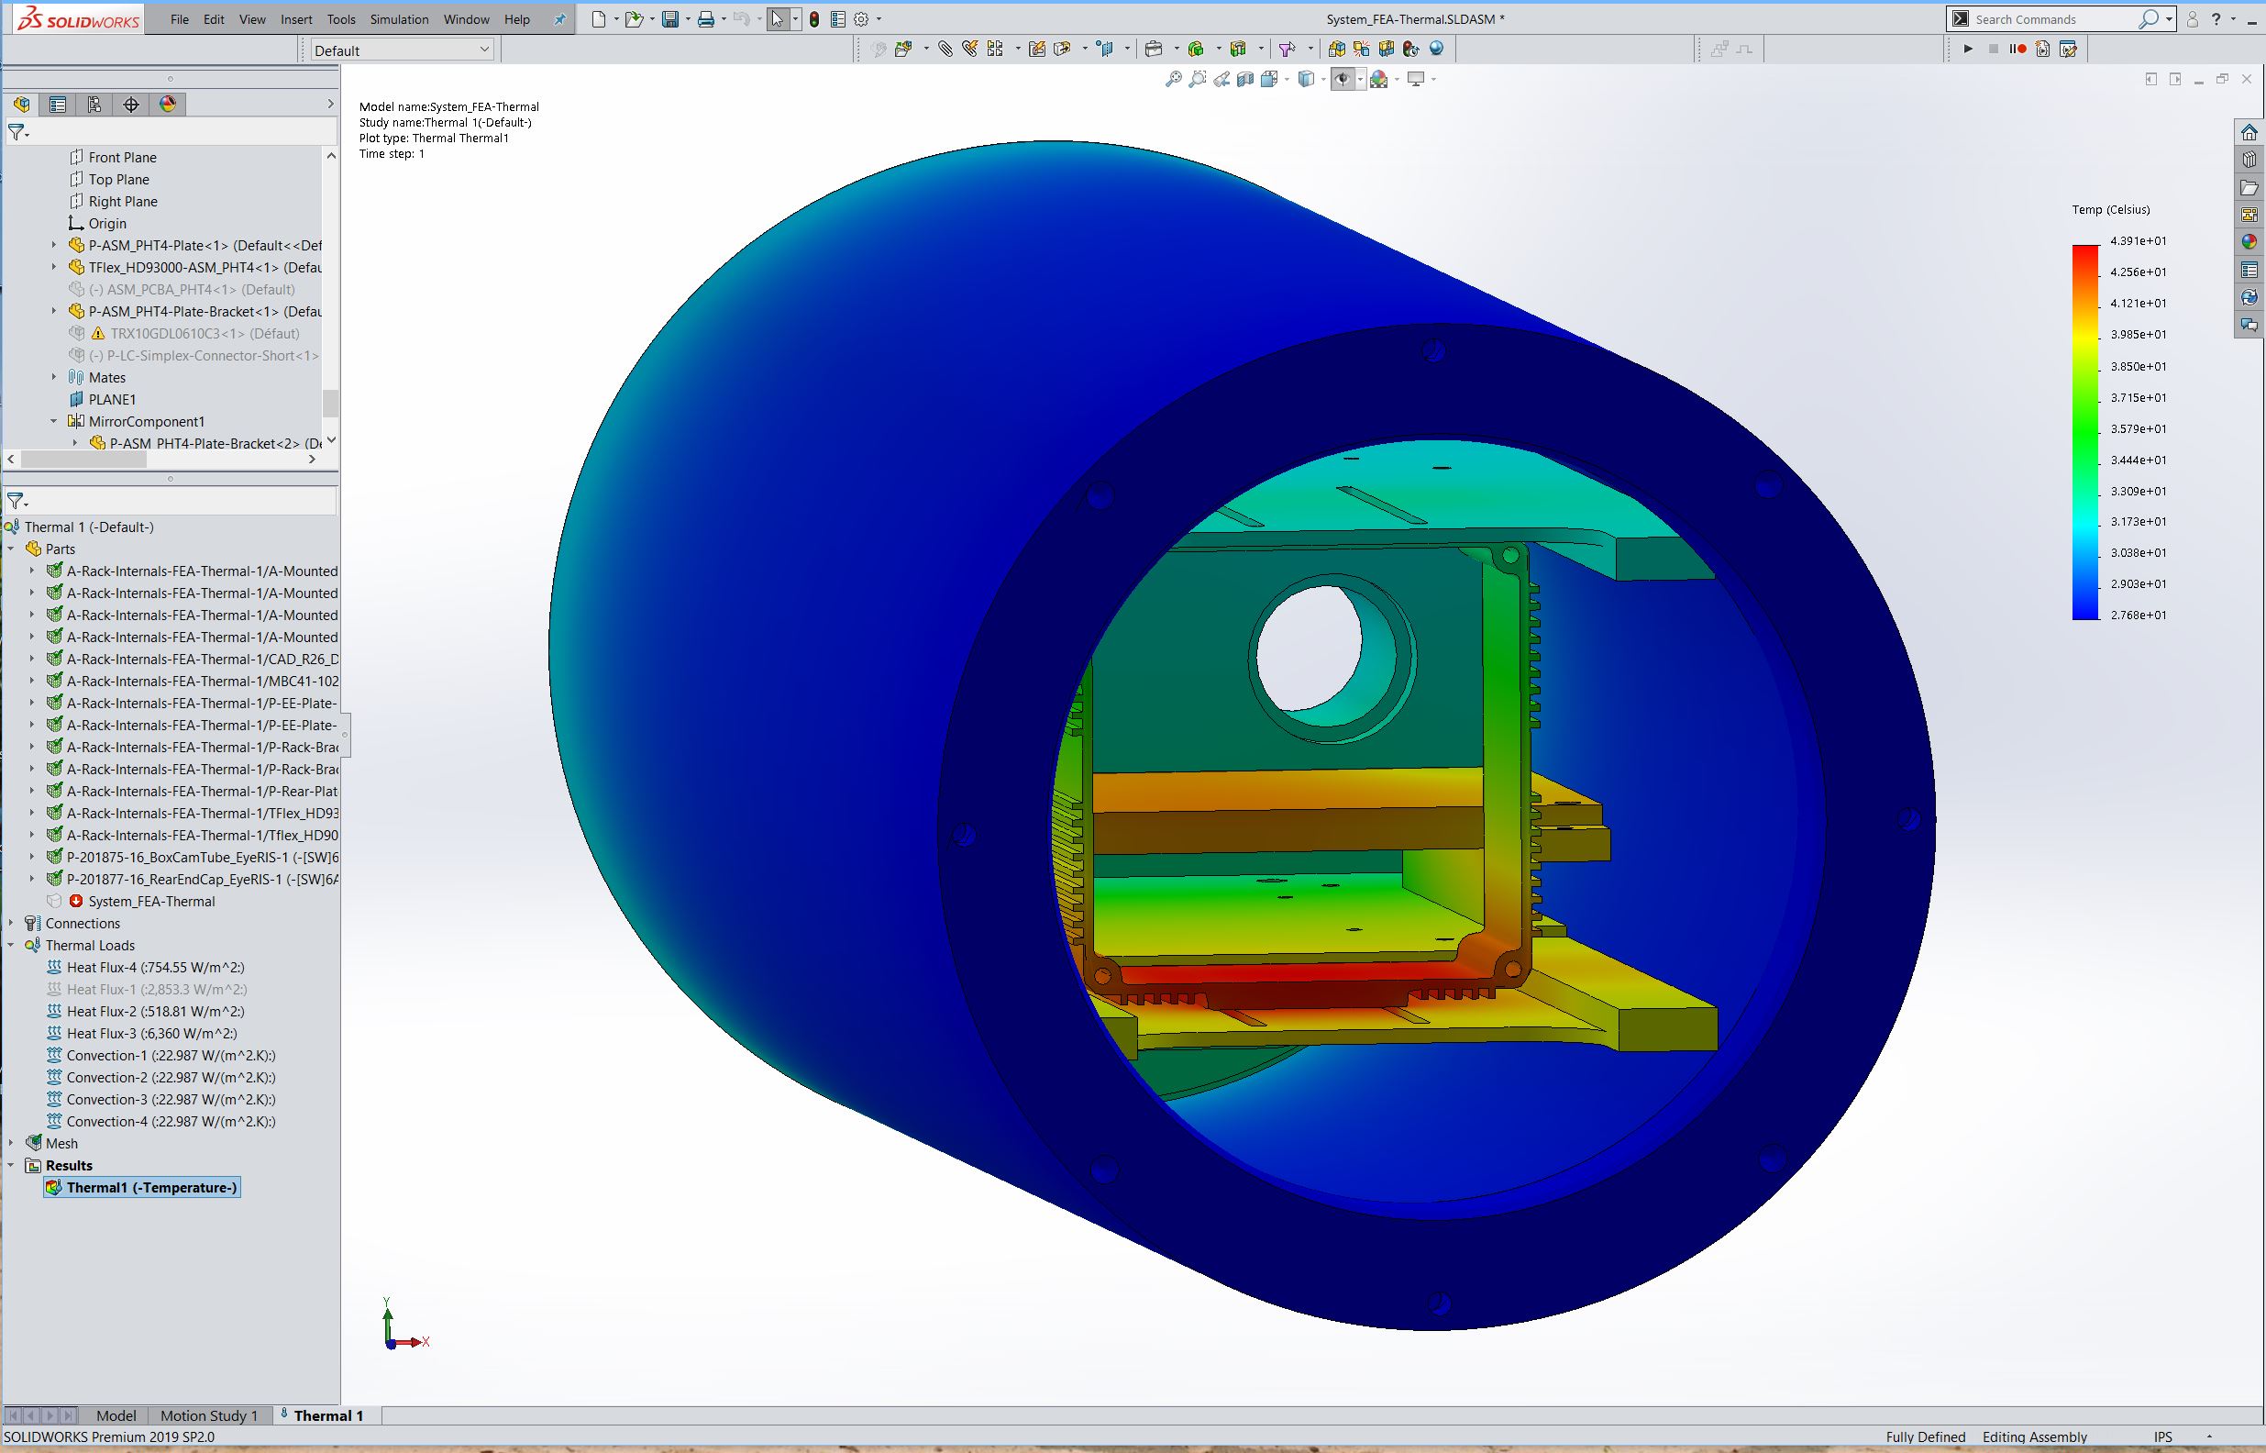Screen dimensions: 2266x1453
Task: Click the IPS units in status bar
Action: [2163, 1437]
